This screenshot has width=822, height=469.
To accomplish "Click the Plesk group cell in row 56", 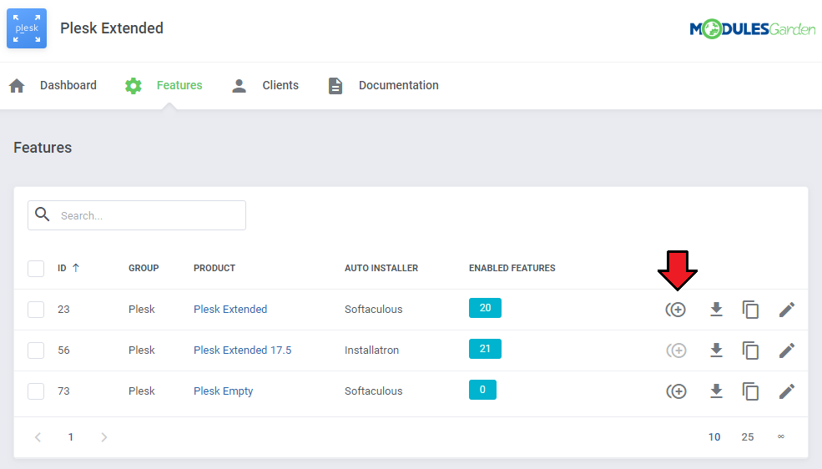I will (x=142, y=350).
